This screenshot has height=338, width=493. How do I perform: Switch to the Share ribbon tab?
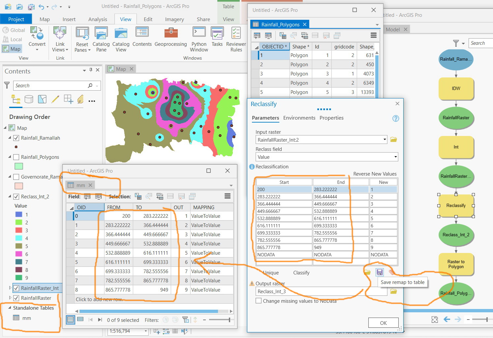(203, 19)
